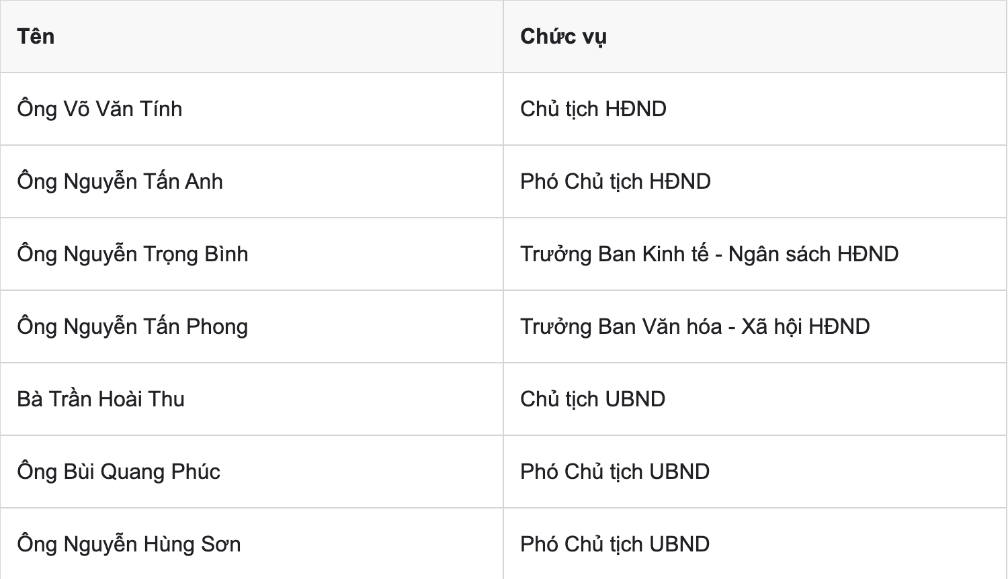
Task: Click the word 'Tính' in first row
Action: click(161, 109)
